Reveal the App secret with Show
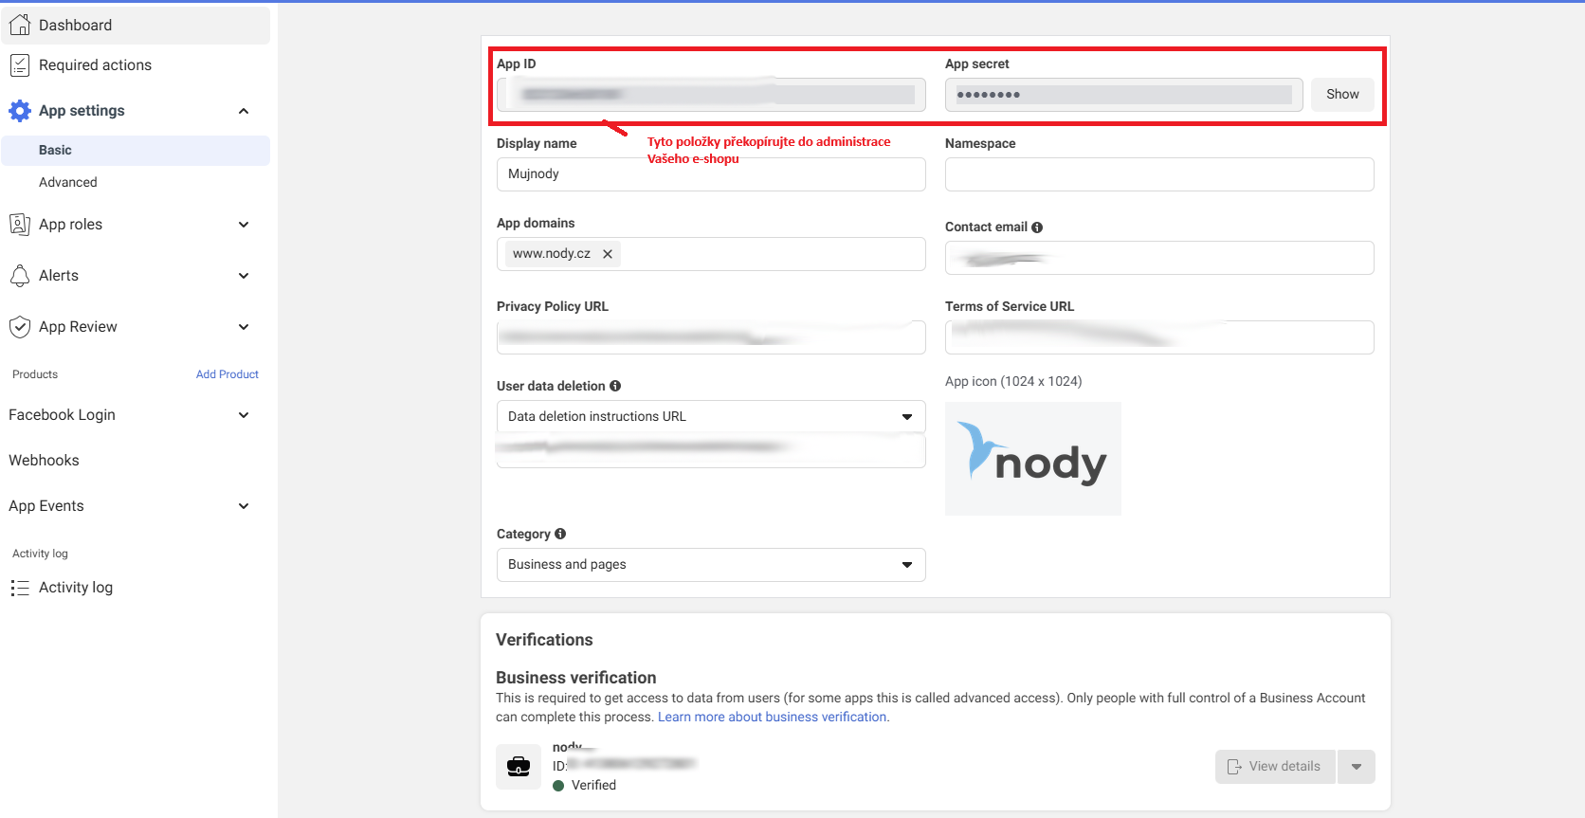Viewport: 1585px width, 818px height. tap(1342, 95)
